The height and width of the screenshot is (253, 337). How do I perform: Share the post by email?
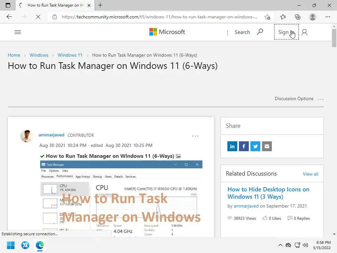(267, 146)
